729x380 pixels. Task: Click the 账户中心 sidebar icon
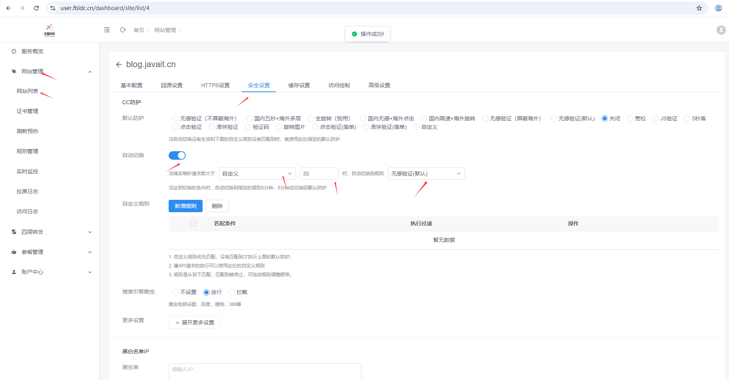point(14,272)
